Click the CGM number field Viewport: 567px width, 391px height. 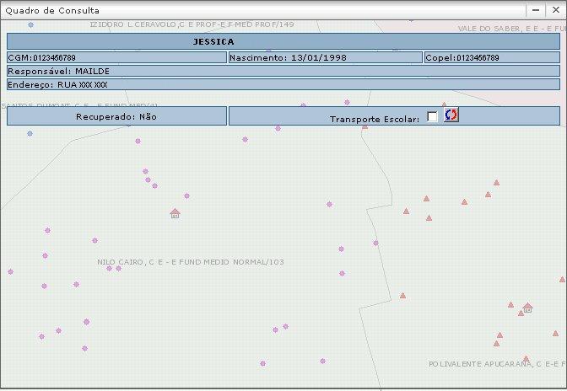tap(116, 57)
